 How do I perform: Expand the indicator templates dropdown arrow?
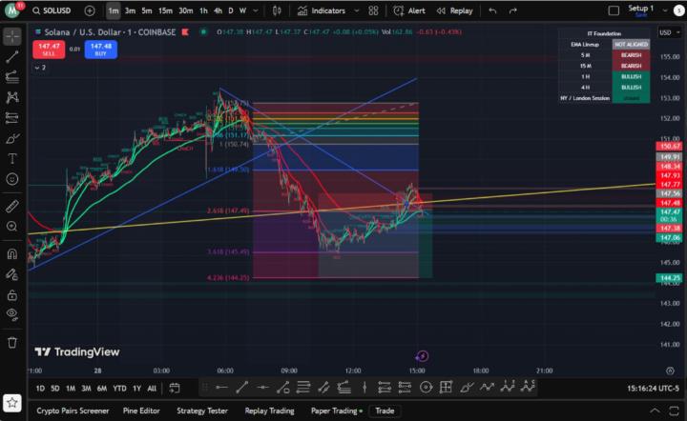(357, 10)
